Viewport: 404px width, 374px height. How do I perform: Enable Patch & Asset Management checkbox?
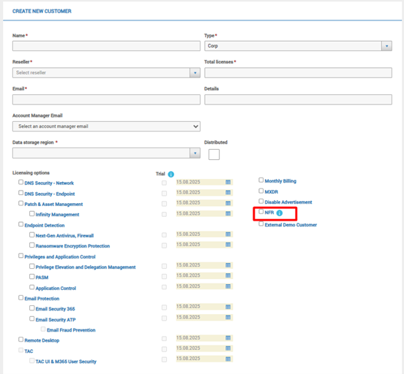click(x=20, y=203)
